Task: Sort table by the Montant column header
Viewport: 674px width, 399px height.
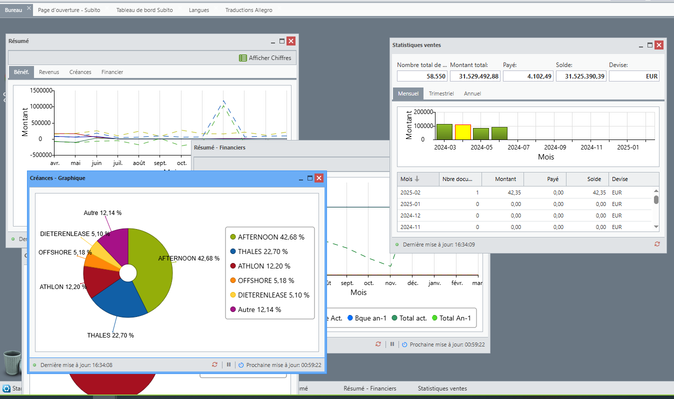Action: pyautogui.click(x=502, y=179)
